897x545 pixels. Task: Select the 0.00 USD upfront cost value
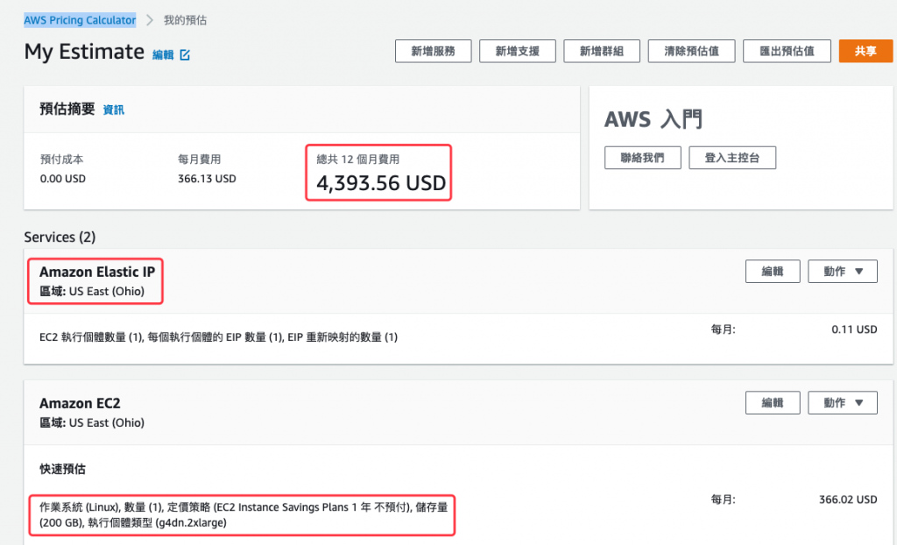pos(62,179)
